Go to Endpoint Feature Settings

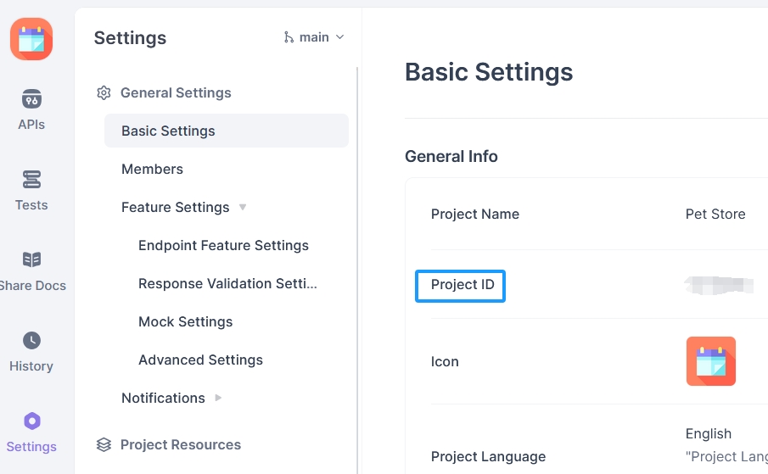point(223,245)
